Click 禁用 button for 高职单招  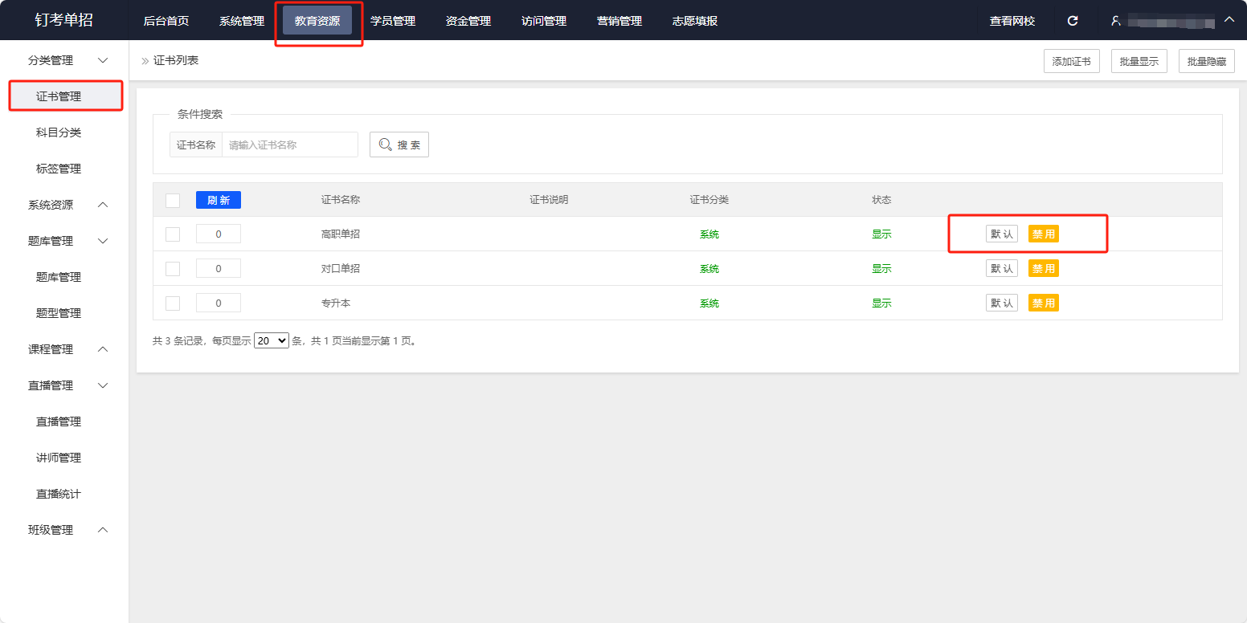coord(1044,234)
